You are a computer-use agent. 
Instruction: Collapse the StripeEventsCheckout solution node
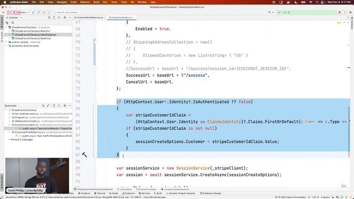coord(6,27)
